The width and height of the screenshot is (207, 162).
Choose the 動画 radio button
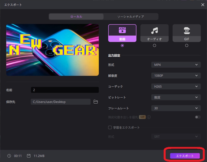(x=122, y=45)
